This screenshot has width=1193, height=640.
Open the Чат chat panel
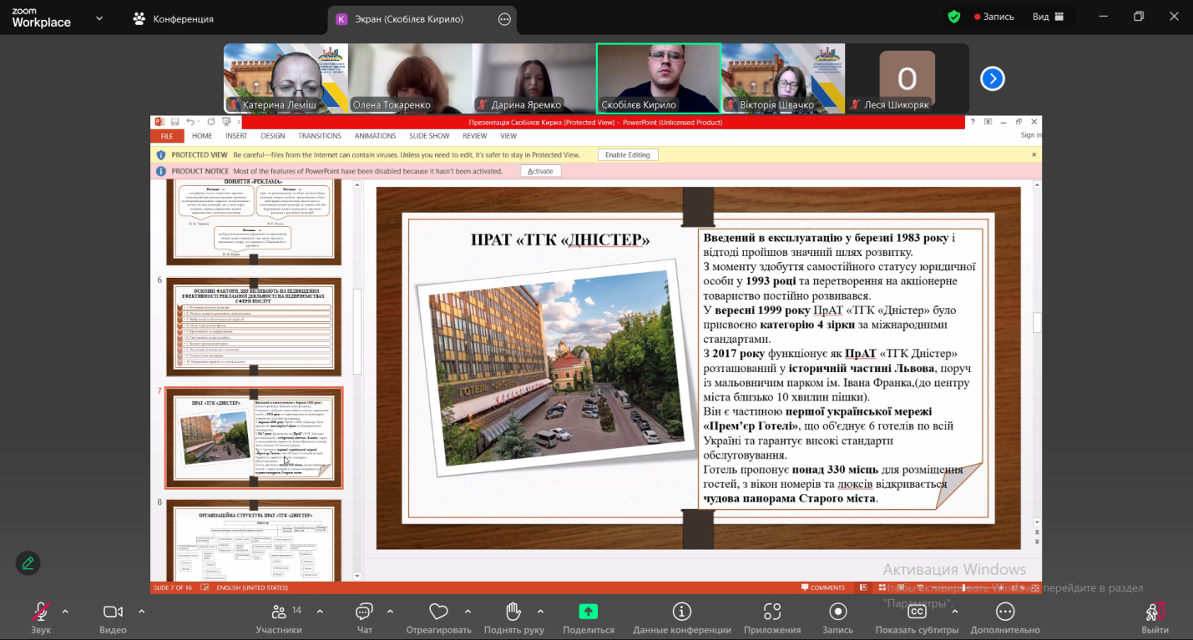point(365,617)
